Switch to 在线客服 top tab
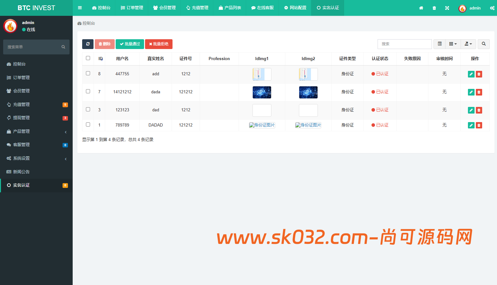The height and width of the screenshot is (285, 497). pos(262,8)
